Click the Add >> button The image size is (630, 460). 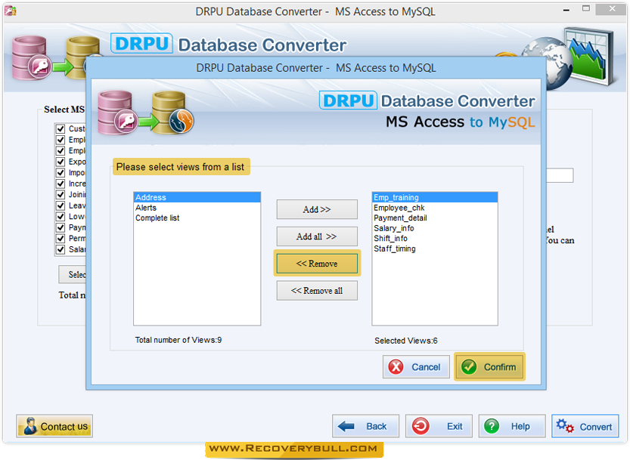point(317,209)
